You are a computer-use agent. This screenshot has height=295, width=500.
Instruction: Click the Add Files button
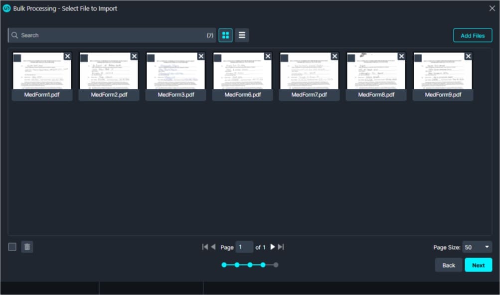tap(472, 35)
